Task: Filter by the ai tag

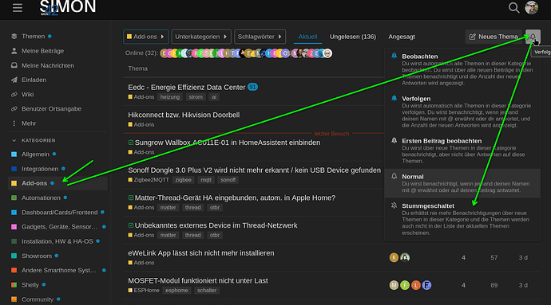Action: coord(214,97)
